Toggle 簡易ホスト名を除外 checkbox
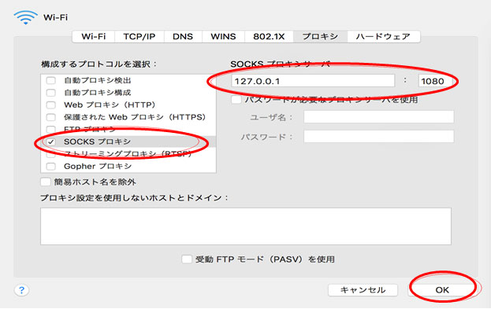491x309 pixels. 46,182
